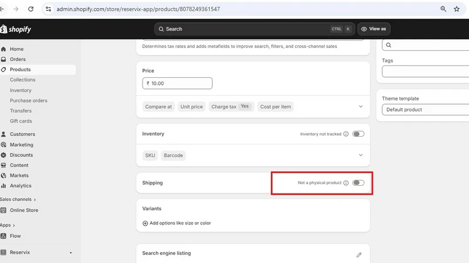The height and width of the screenshot is (263, 469).
Task: Click the browser address bar URL
Action: coord(138,9)
